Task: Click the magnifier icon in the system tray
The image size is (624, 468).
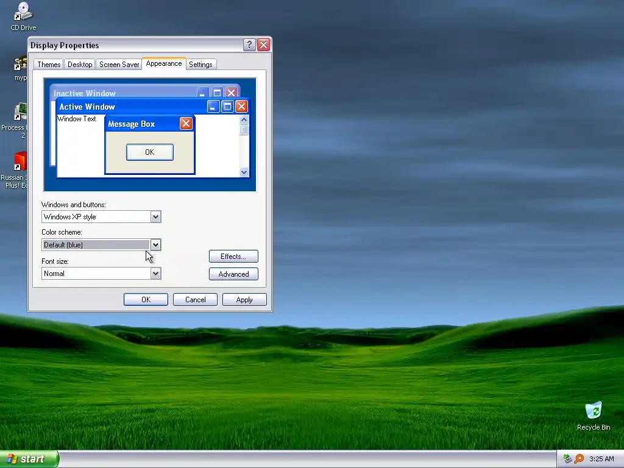Action: coord(579,459)
